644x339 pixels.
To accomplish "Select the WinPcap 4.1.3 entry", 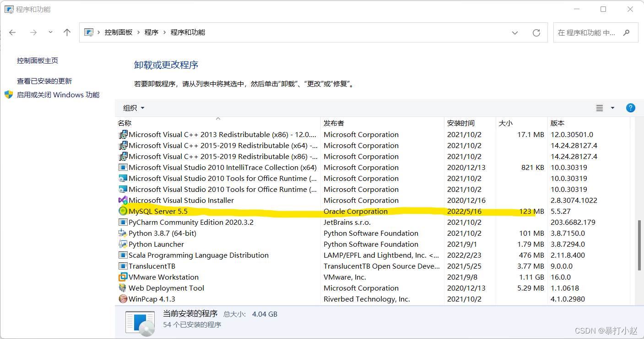I will coord(152,299).
